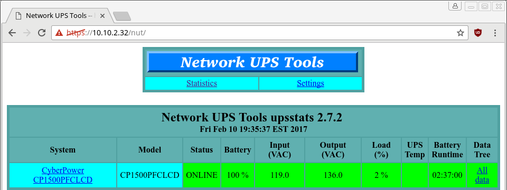Open the All data tree link
Screen dimensions: 507x190
(482, 175)
